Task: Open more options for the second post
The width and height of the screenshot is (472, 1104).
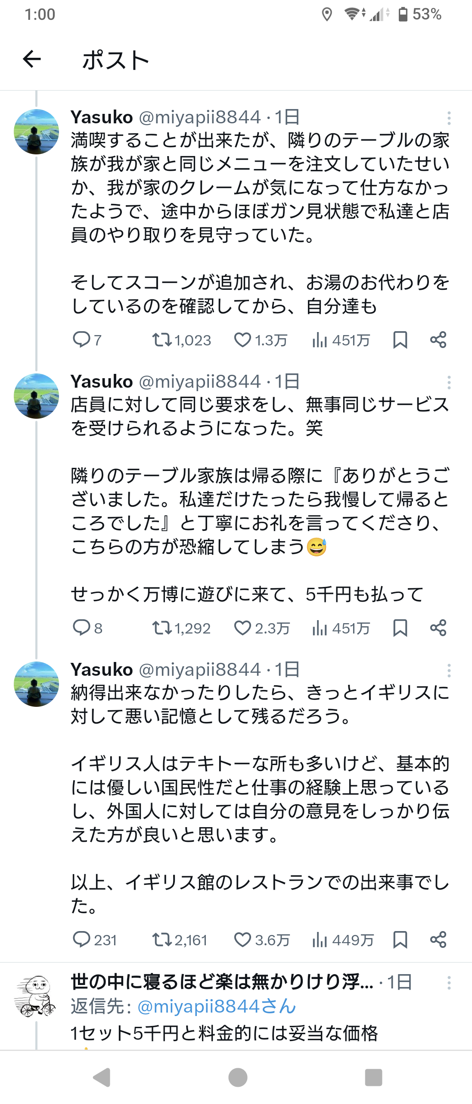Action: click(x=449, y=382)
